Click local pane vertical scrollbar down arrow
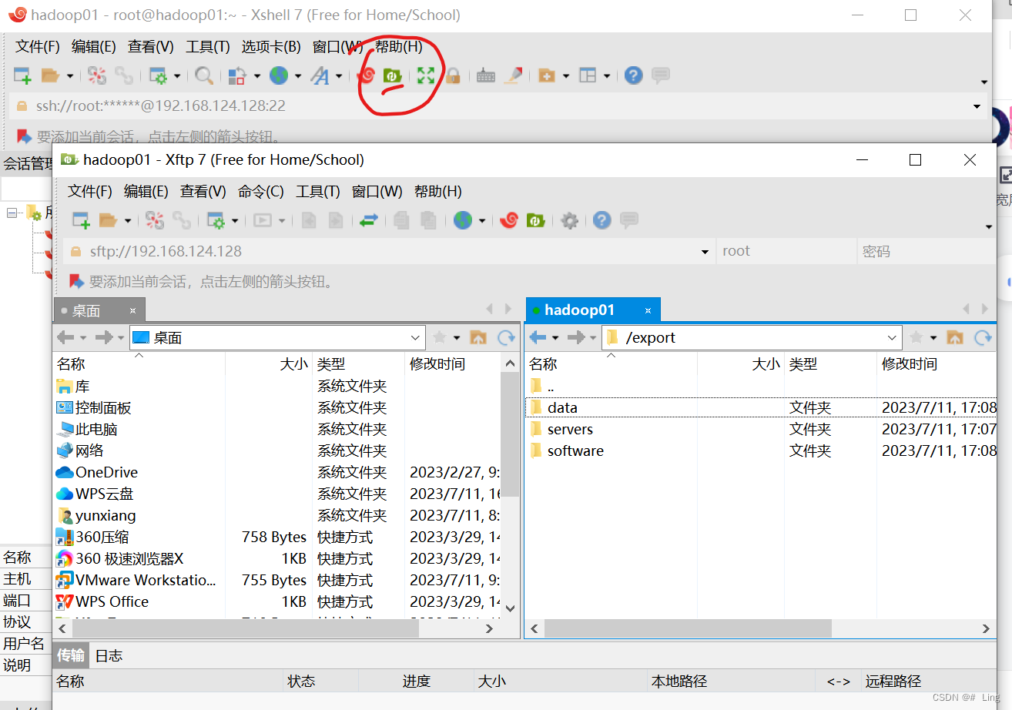This screenshot has width=1012, height=710. (x=510, y=608)
